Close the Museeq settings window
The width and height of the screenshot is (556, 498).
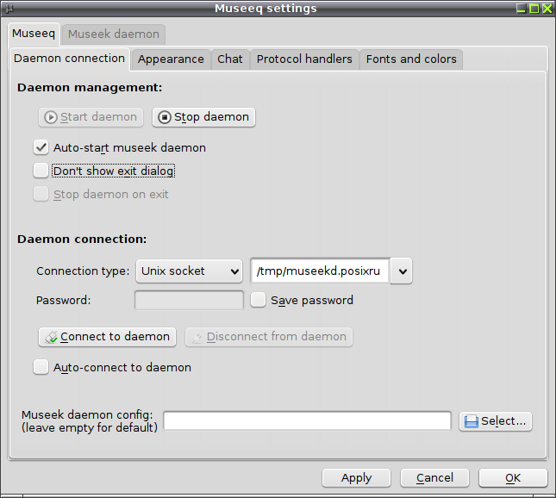point(547,8)
